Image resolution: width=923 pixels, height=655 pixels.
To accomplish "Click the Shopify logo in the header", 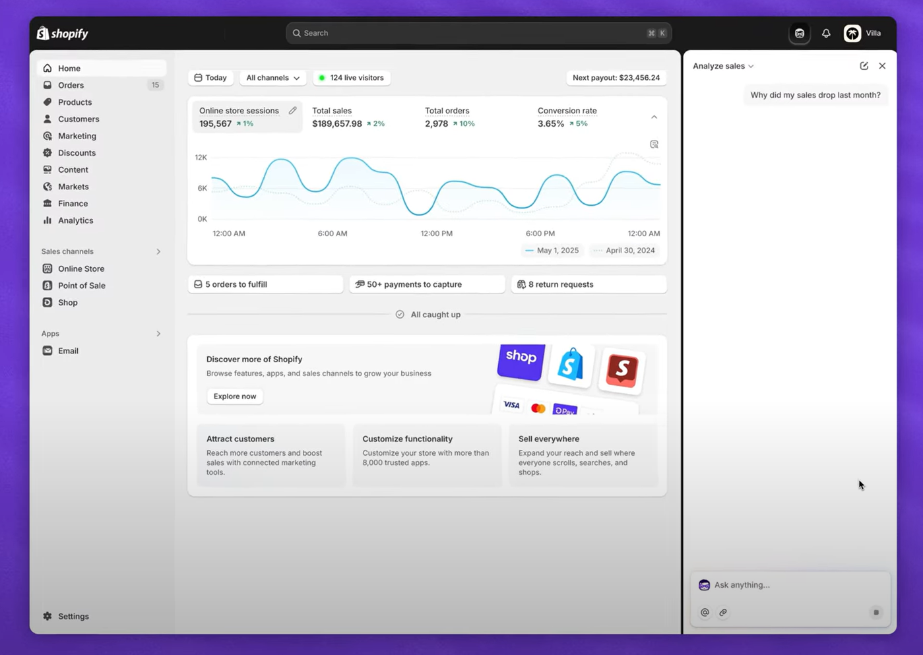I will [63, 33].
